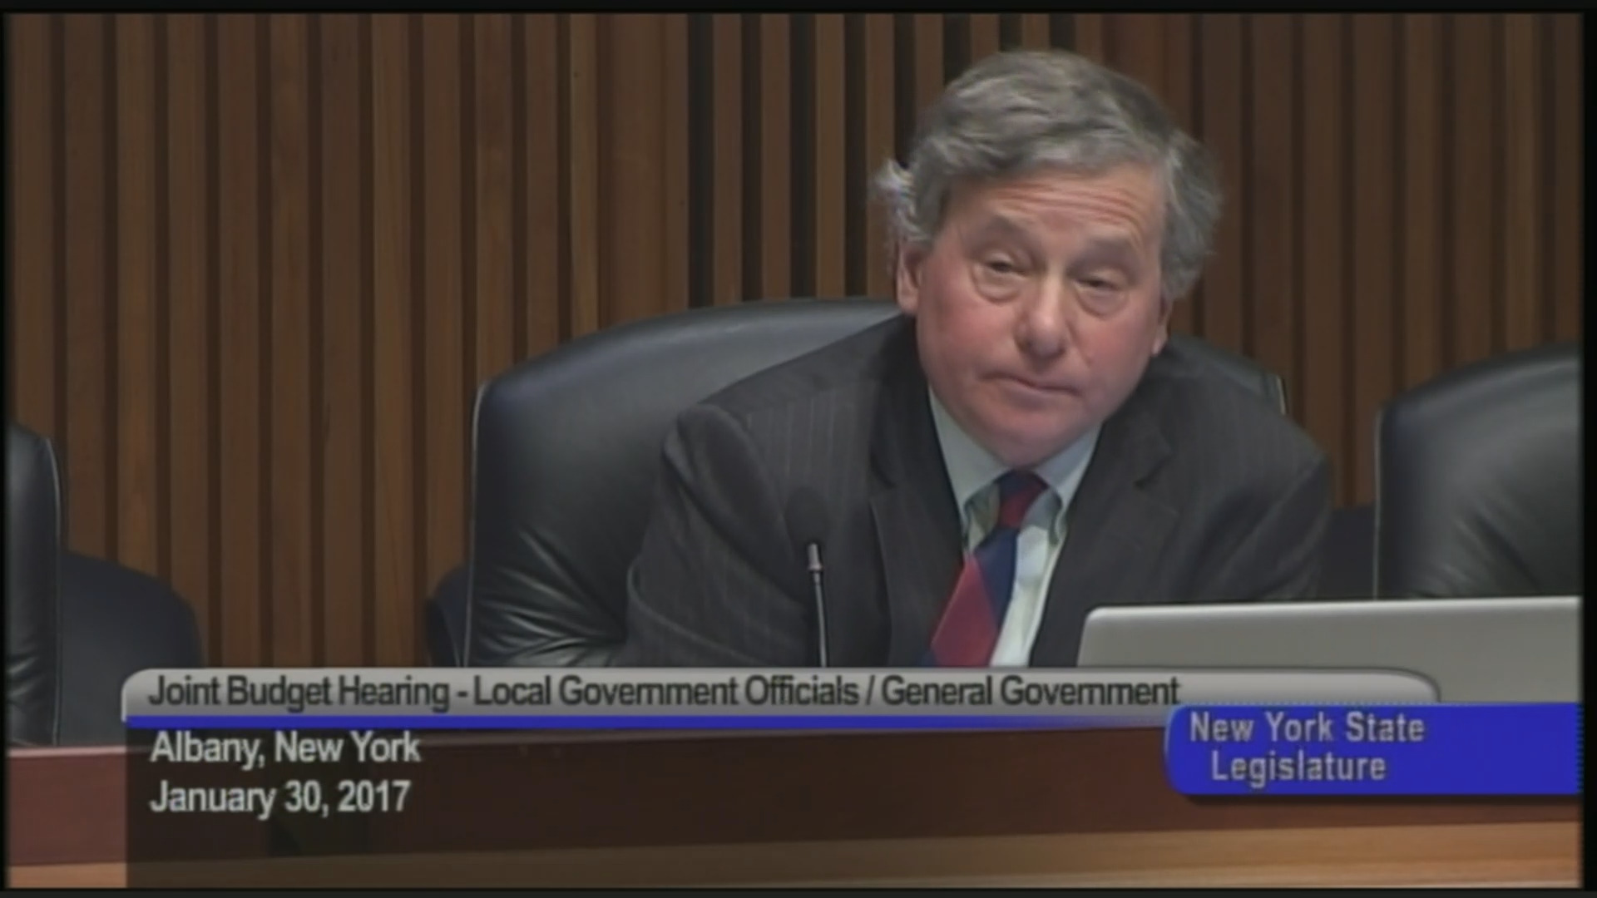
Task: Click the 'New York State Legislature' blue badge
Action: tap(1372, 748)
